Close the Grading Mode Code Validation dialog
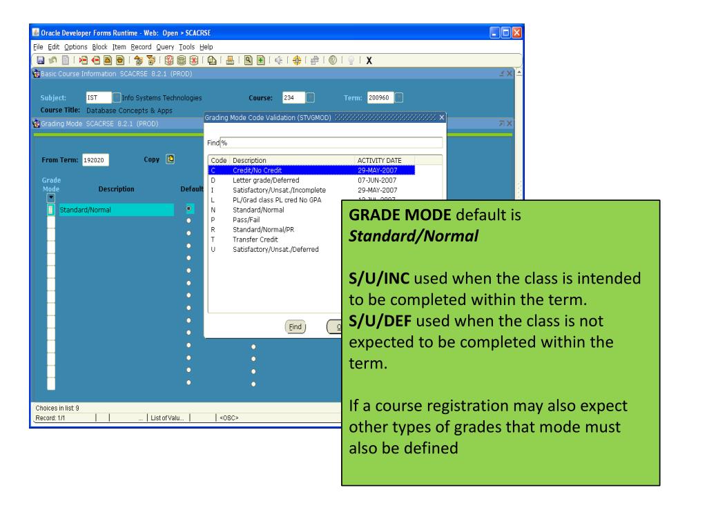Image resolution: width=707 pixels, height=530 pixels. (x=442, y=117)
